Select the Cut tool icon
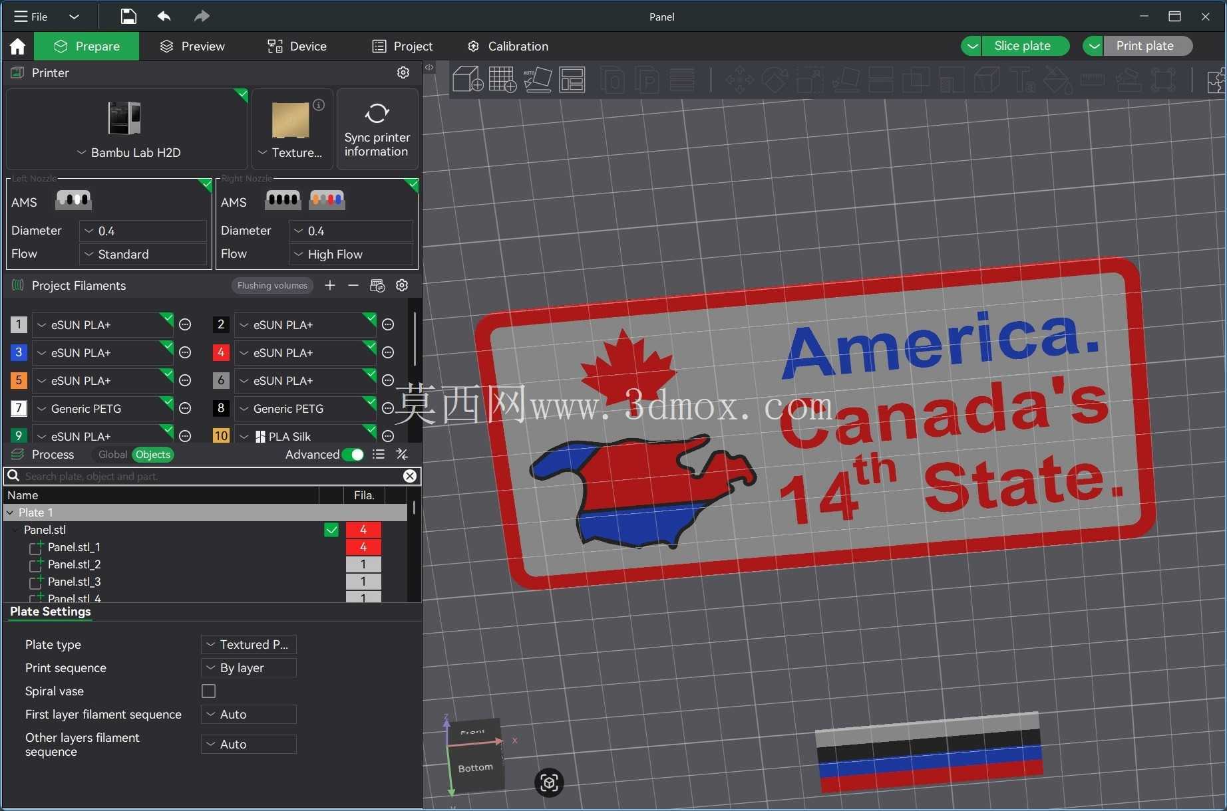This screenshot has height=811, width=1227. tap(880, 80)
